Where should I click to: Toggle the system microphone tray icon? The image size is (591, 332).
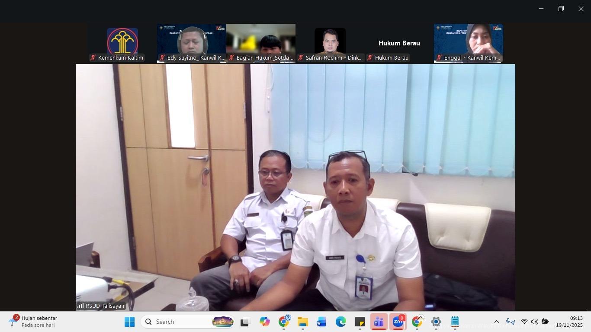(x=511, y=322)
